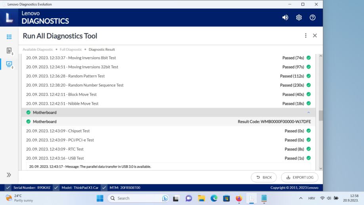Click the EXPORT LOG button
364x205 pixels.
click(299, 177)
